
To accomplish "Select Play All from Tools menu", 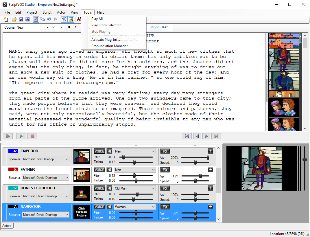I will tap(114, 19).
